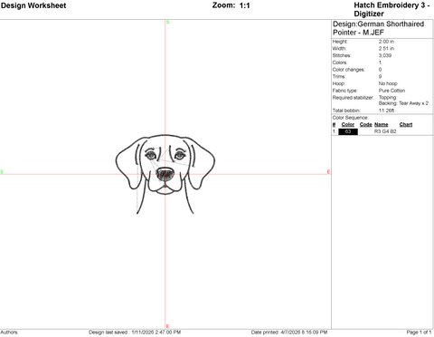Click the 'Authors:' footer label

(x=9, y=332)
